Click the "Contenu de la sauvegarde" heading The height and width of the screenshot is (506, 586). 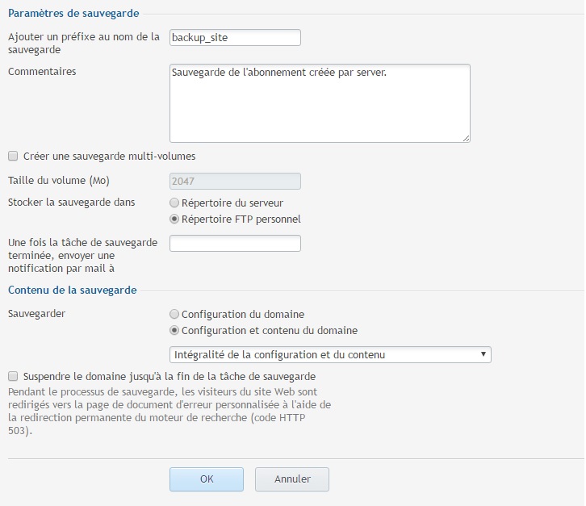pyautogui.click(x=73, y=290)
